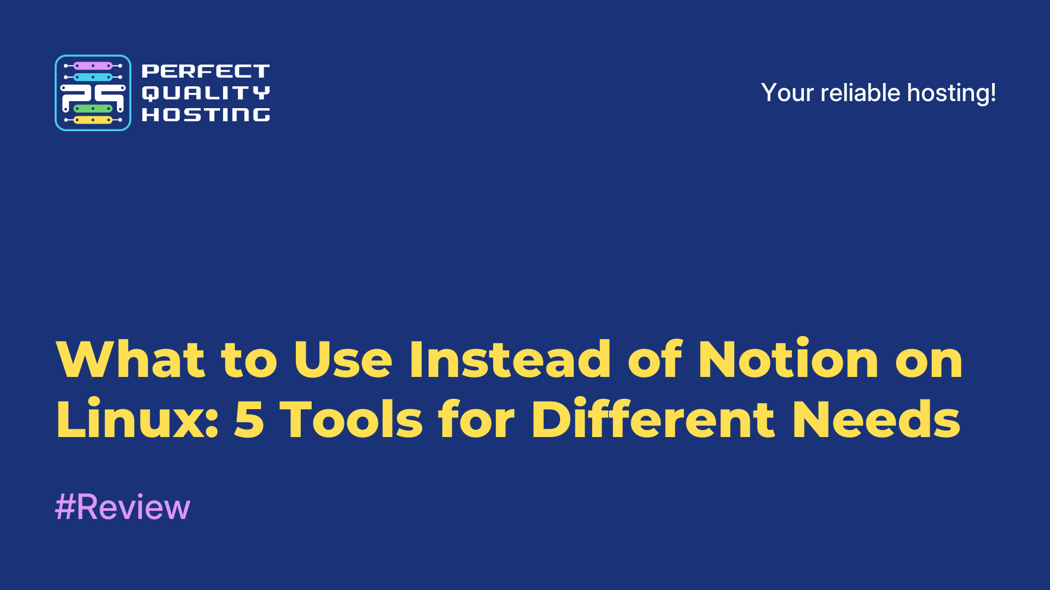1050x590 pixels.
Task: Click the Perfect Quality Hosting logo icon
Action: (92, 92)
